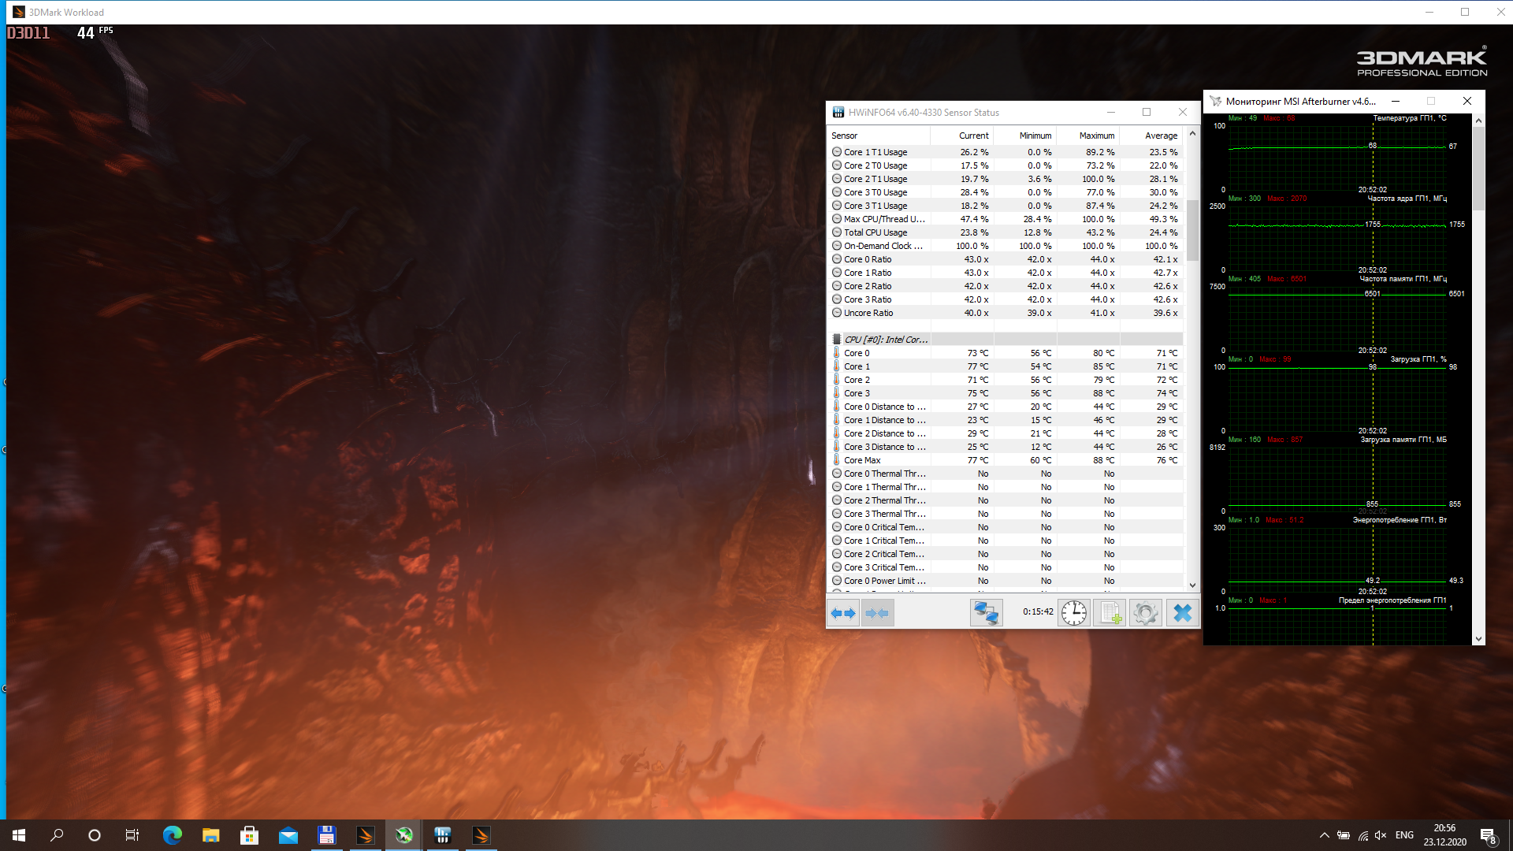Image resolution: width=1513 pixels, height=851 pixels.
Task: Switch ENG input language indicator
Action: pos(1404,835)
